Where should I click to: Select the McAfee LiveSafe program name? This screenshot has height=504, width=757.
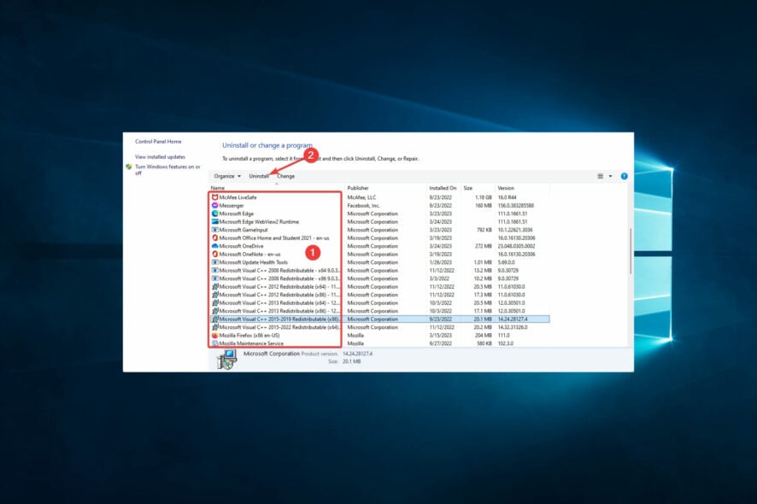(x=238, y=197)
